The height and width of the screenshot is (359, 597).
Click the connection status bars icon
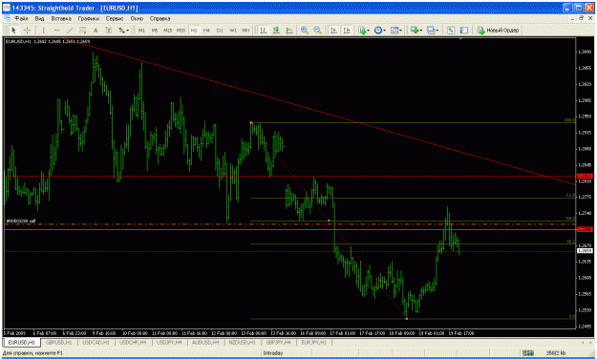pyautogui.click(x=528, y=353)
